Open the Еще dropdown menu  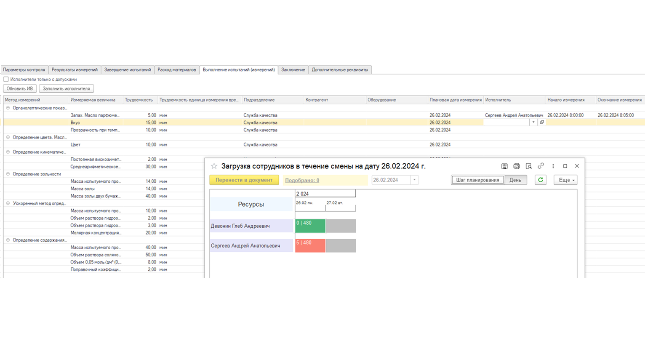coord(565,180)
